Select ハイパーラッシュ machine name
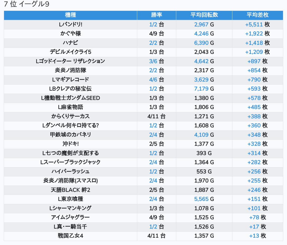 [x=70, y=171]
